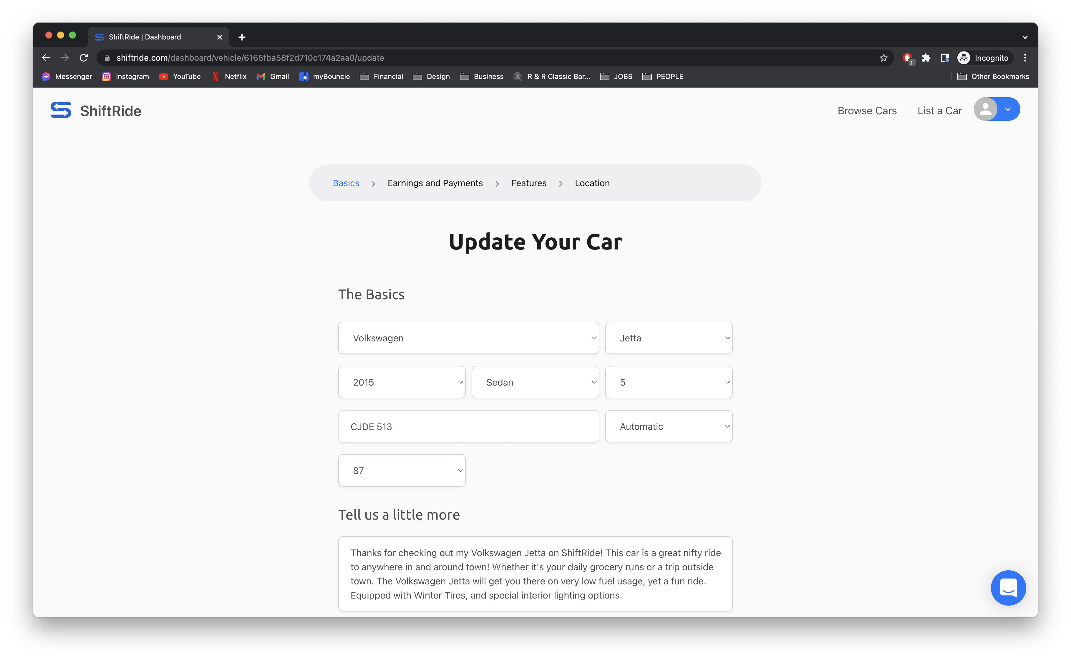Open the R & R Classic Bar bookmark

pyautogui.click(x=552, y=77)
